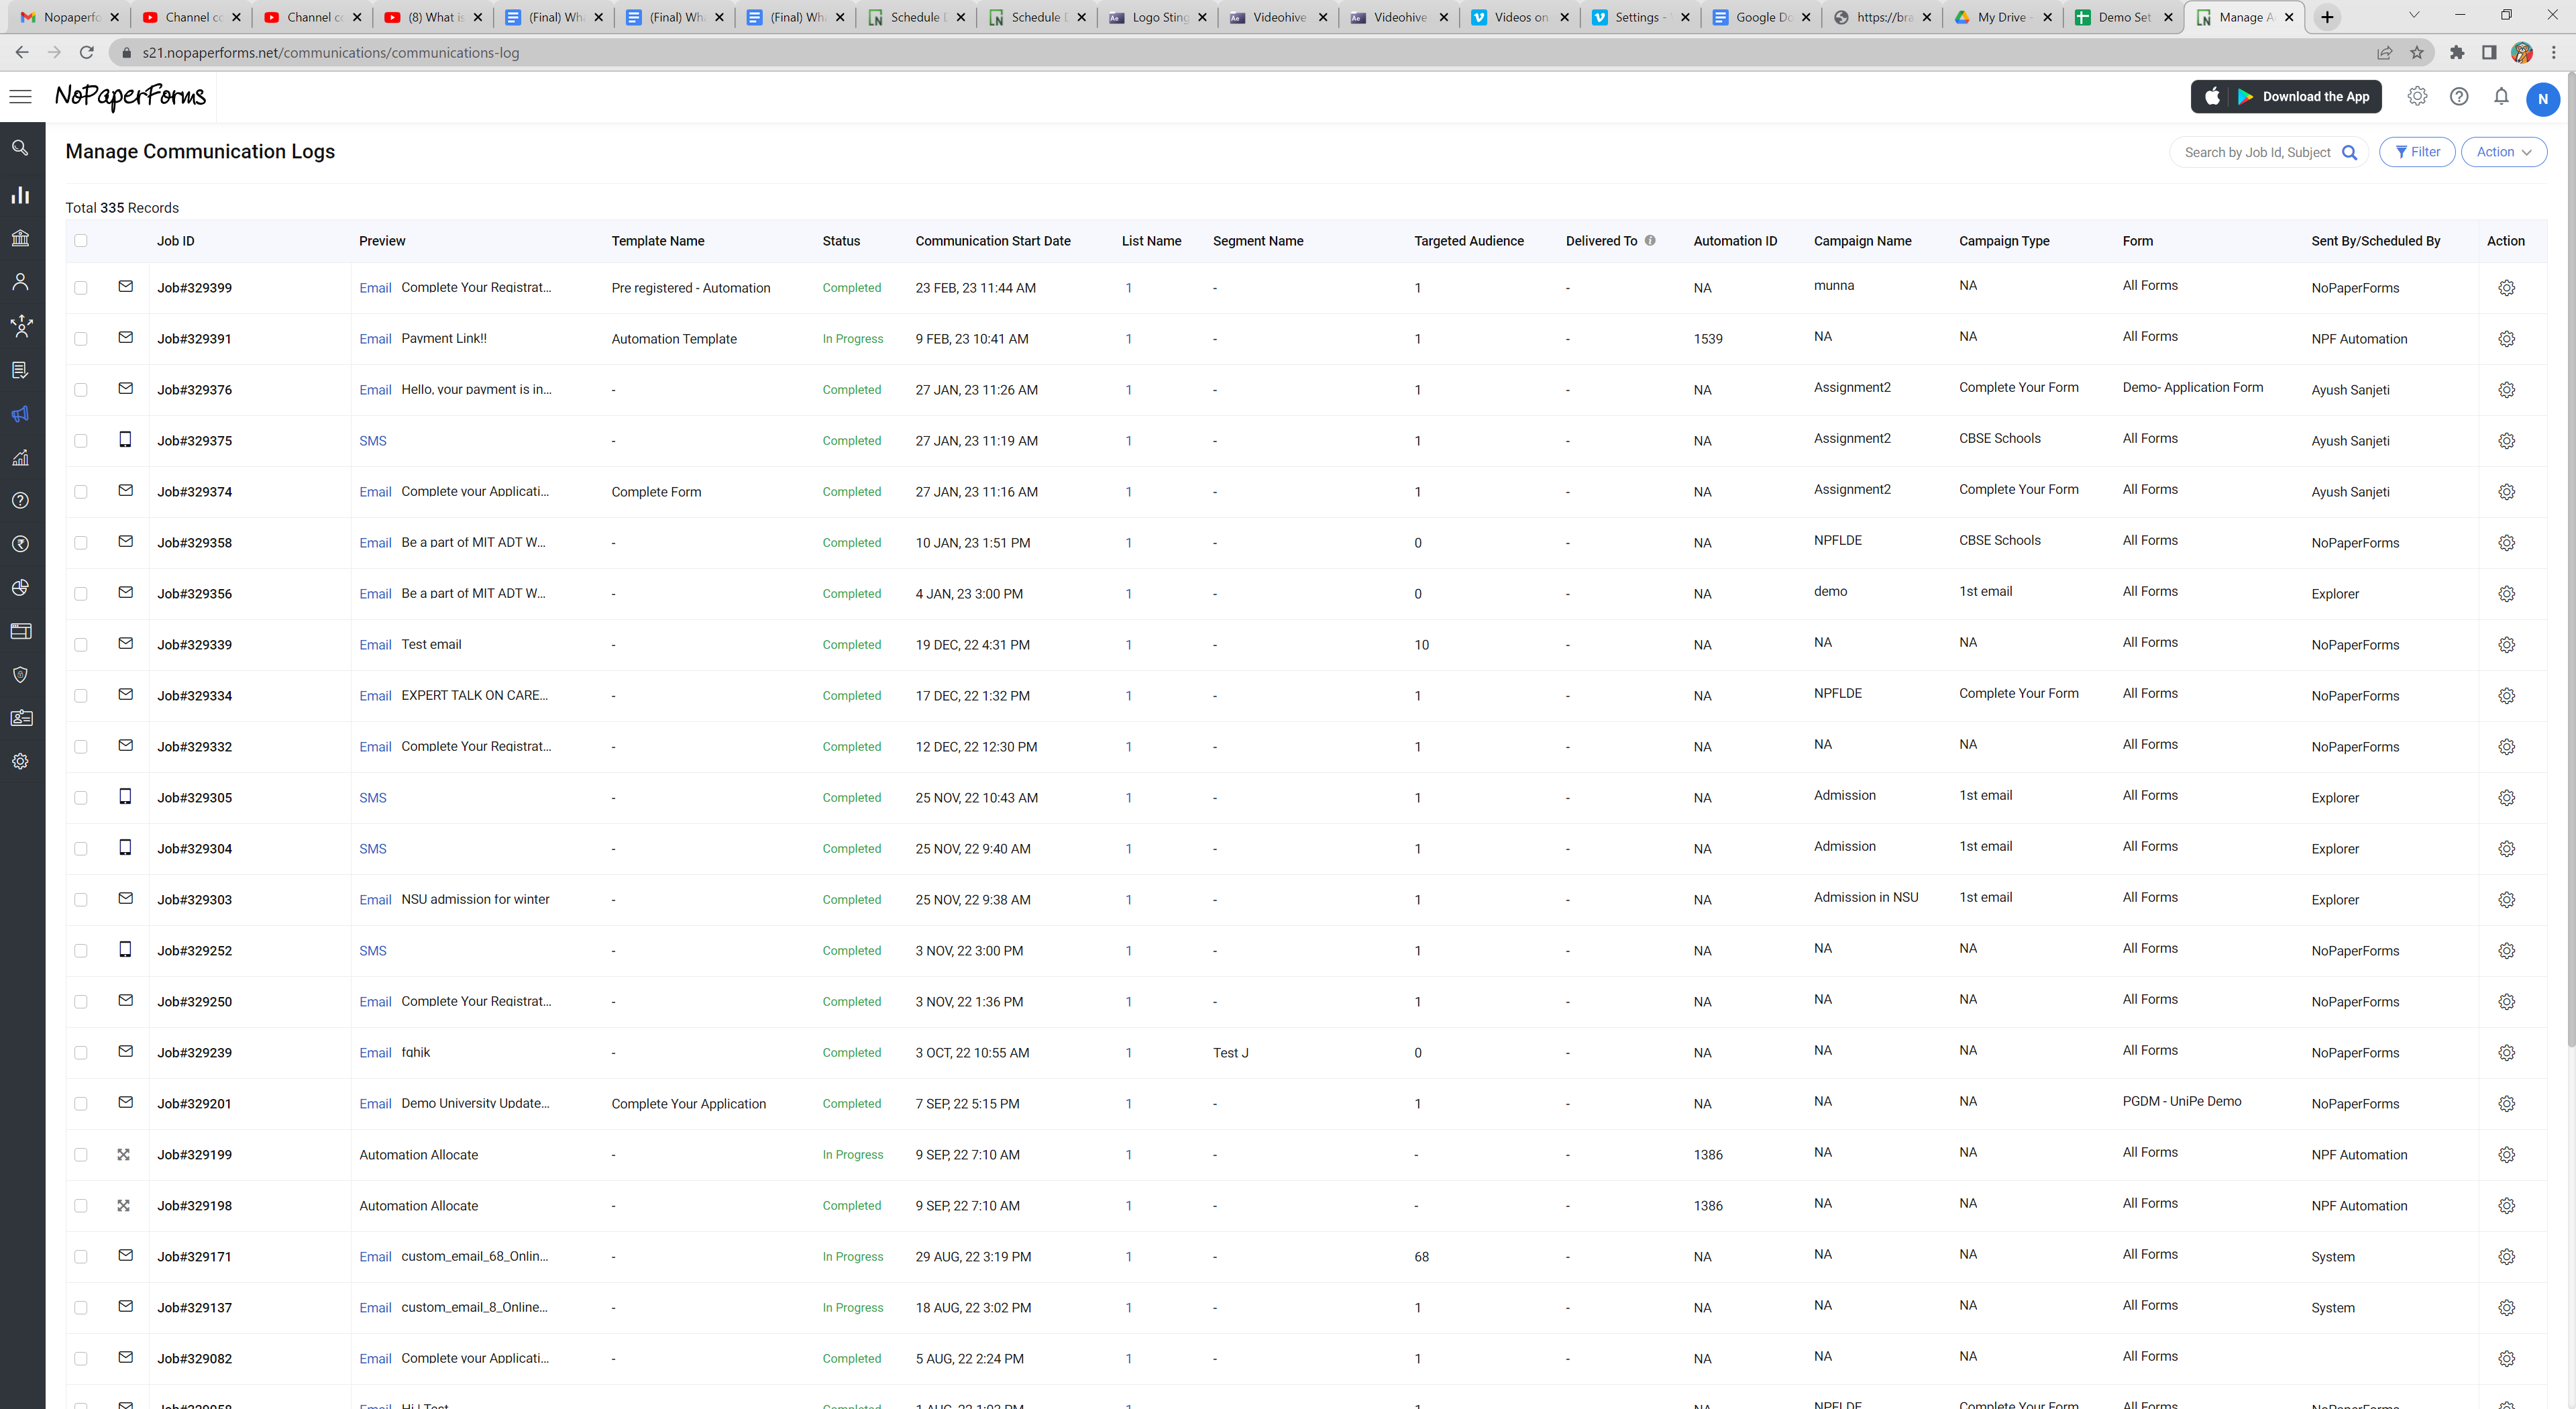Screen dimensions: 2576x1409
Task: Open the header help question mark icon
Action: [x=2458, y=97]
